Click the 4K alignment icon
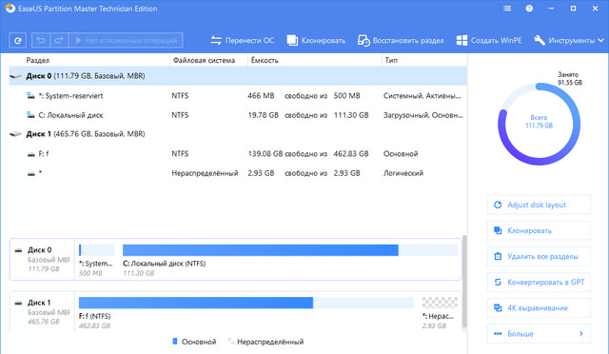Viewport: 609px width, 354px height. coord(498,307)
